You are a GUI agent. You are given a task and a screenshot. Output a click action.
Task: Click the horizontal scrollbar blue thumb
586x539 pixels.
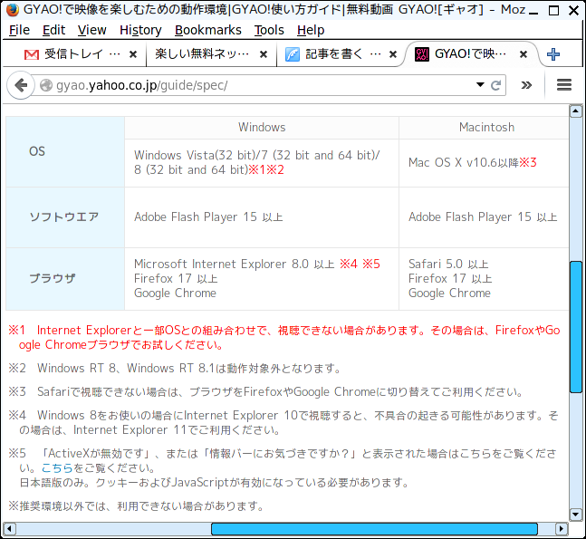(x=374, y=529)
